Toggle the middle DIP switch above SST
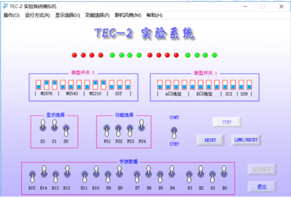291x197 pixels. coord(120,85)
